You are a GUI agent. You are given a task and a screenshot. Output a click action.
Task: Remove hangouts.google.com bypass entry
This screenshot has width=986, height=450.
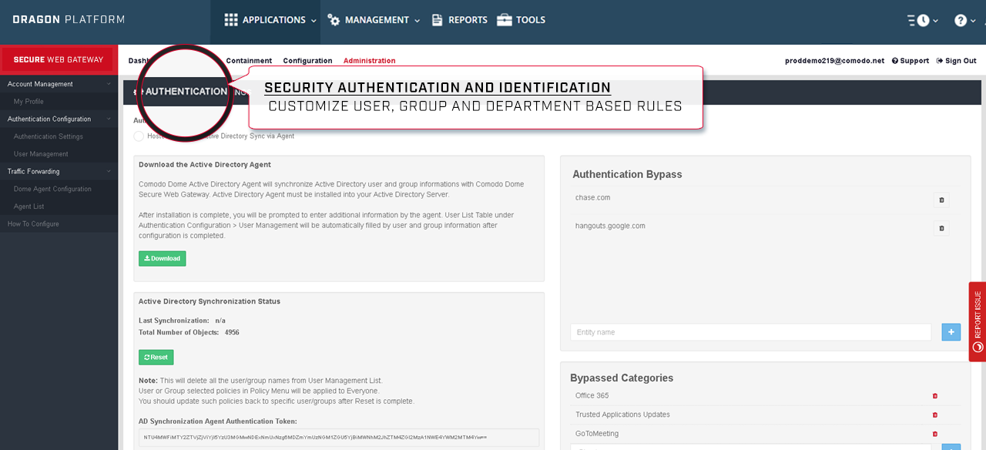point(941,228)
